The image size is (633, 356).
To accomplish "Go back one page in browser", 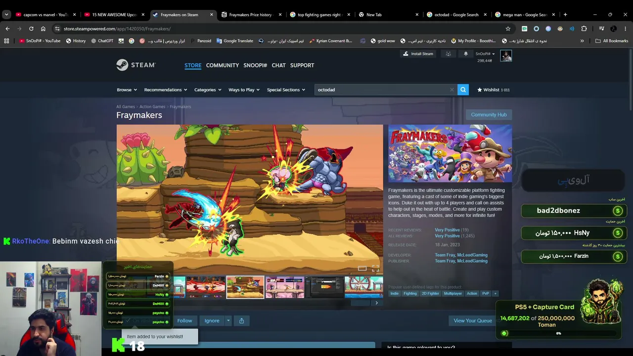I will tap(7, 29).
